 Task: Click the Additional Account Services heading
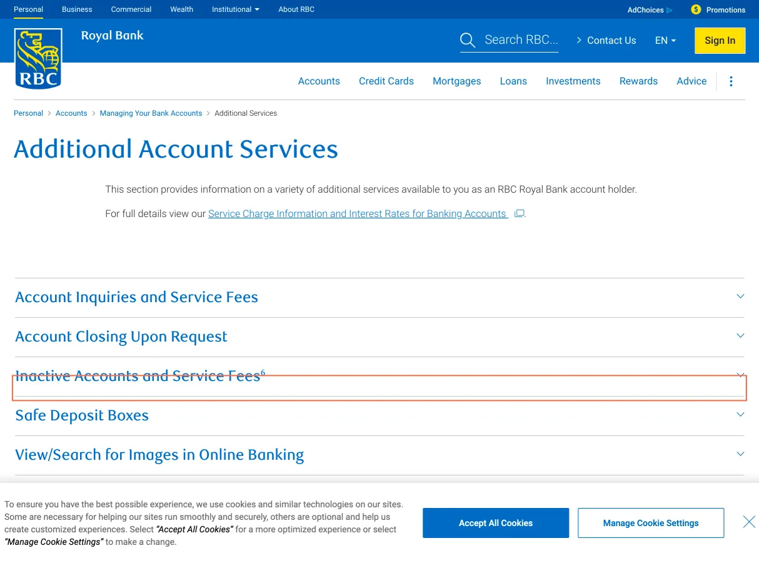pyautogui.click(x=176, y=150)
